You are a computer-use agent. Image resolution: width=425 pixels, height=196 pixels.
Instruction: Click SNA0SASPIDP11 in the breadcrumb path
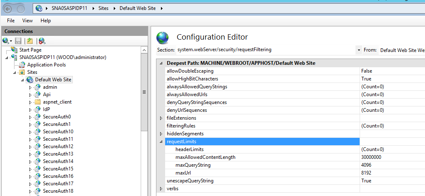click(70, 8)
